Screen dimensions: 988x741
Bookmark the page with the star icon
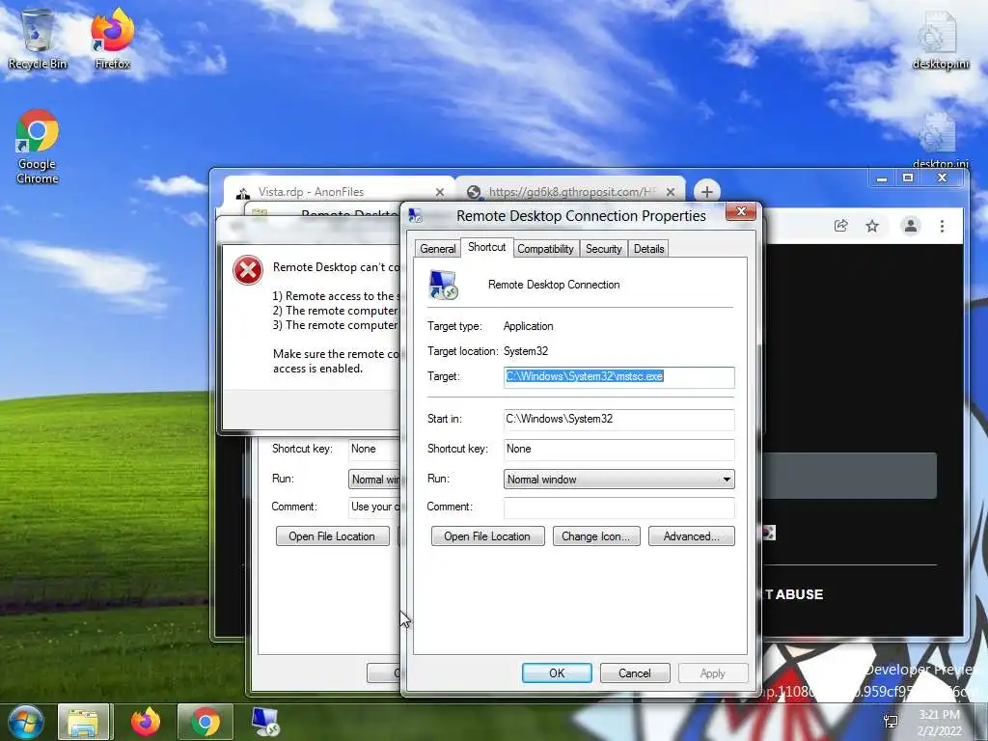tap(872, 226)
